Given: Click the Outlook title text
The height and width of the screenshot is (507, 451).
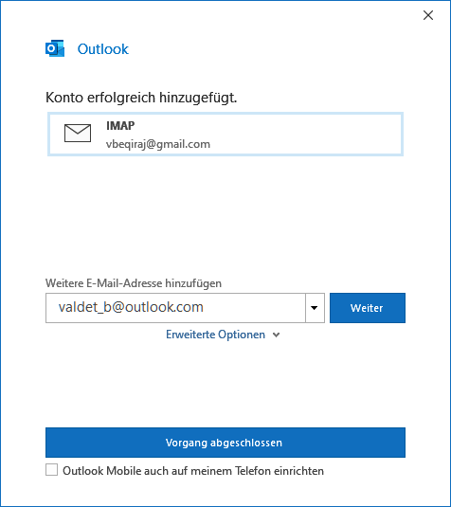Looking at the screenshot, I should coord(103,49).
